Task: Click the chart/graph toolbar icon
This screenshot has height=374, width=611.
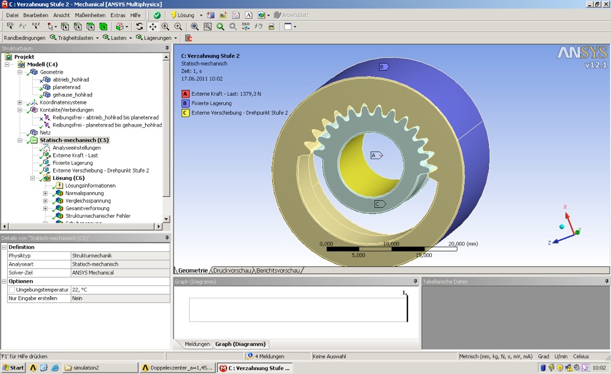Action: (236, 15)
